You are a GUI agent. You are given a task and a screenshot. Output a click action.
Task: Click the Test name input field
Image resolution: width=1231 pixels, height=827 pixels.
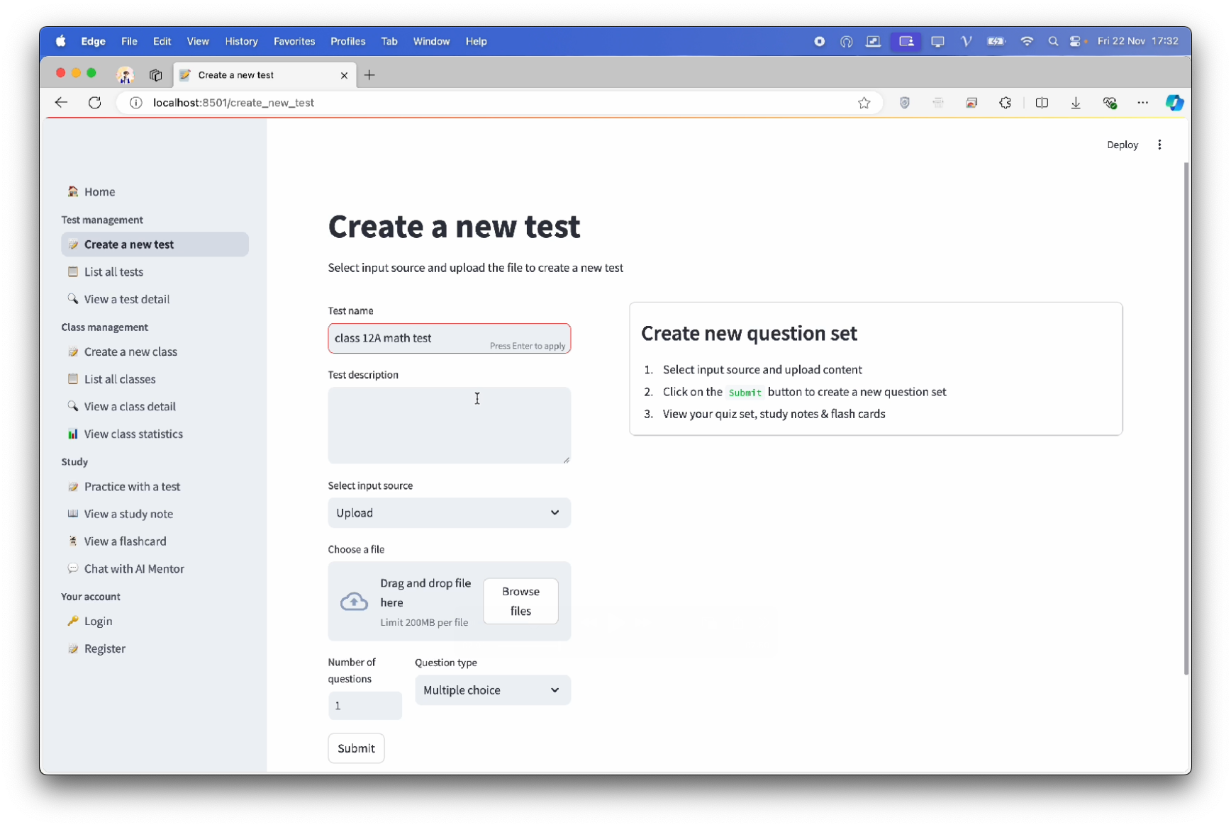pyautogui.click(x=449, y=339)
